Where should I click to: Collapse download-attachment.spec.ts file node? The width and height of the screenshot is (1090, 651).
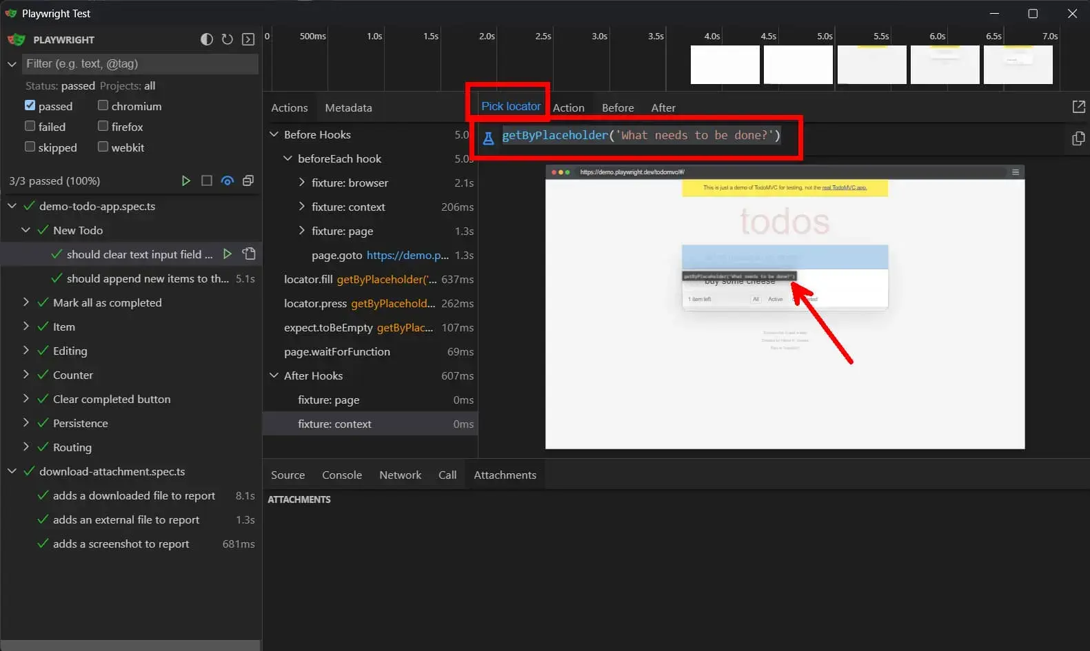12,471
